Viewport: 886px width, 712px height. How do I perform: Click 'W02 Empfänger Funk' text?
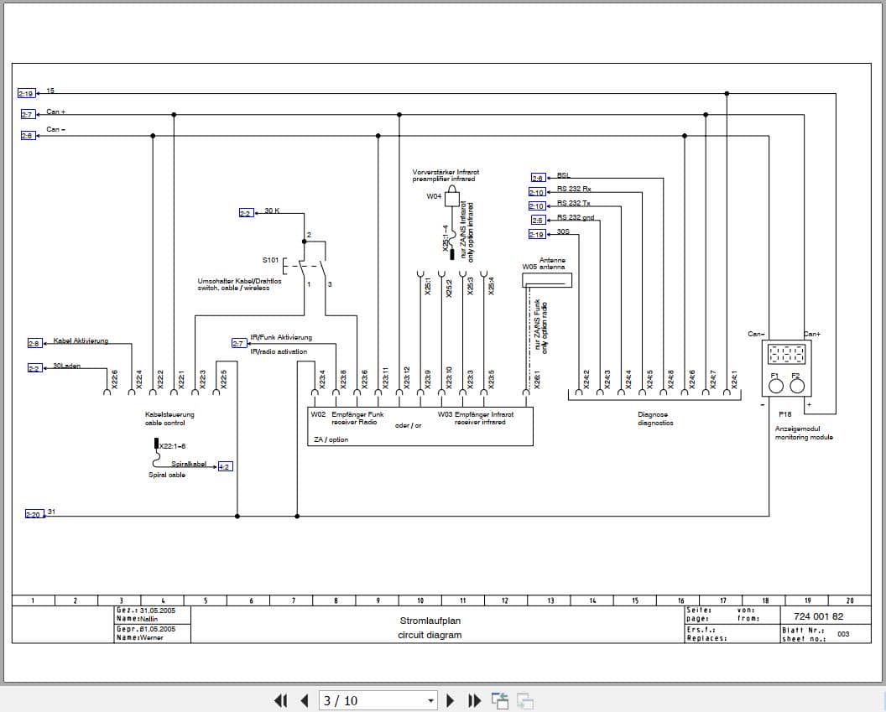[x=347, y=414]
